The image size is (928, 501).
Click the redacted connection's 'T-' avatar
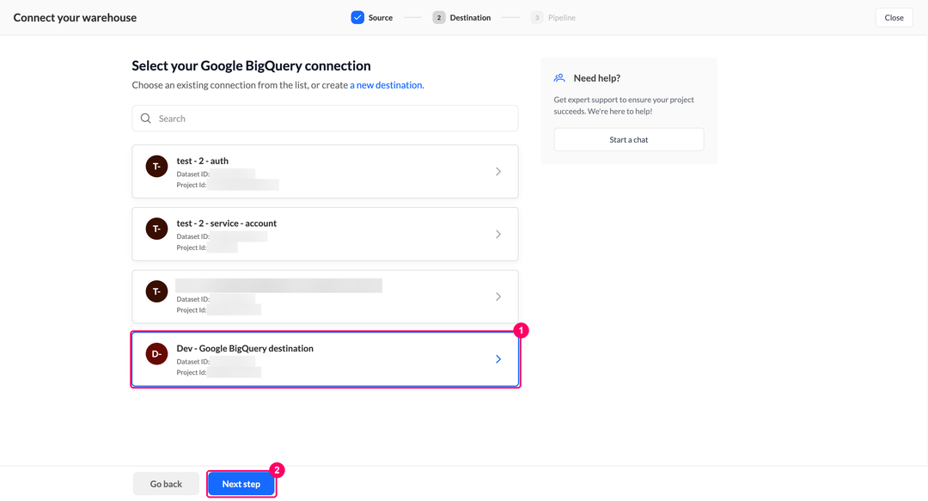tap(157, 291)
